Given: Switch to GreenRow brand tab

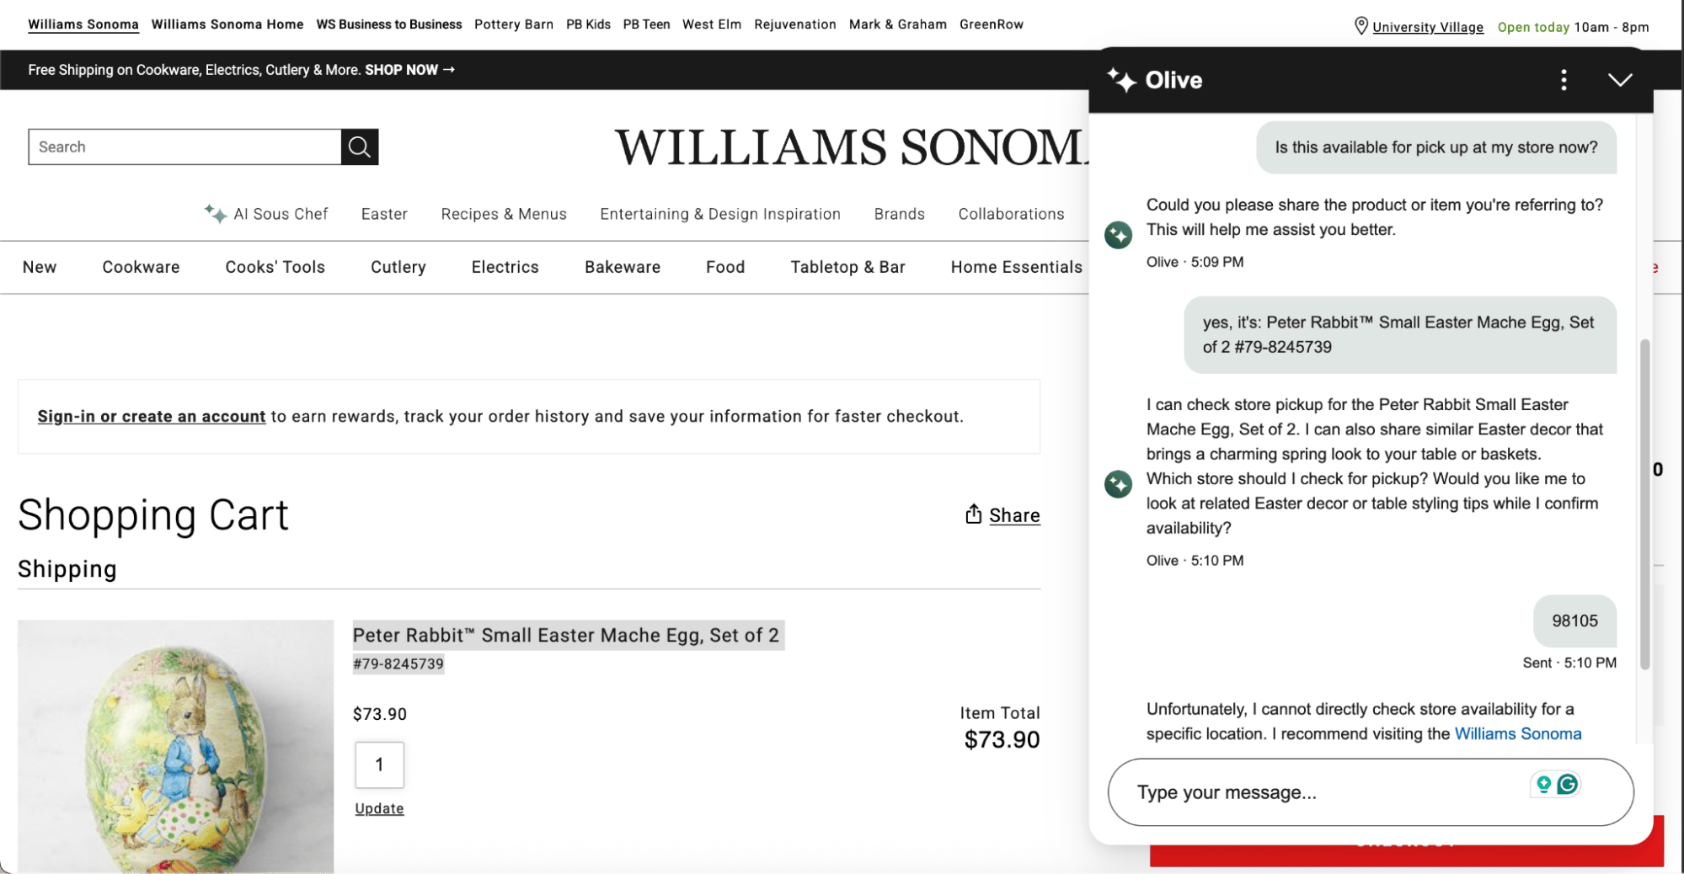Looking at the screenshot, I should 992,24.
